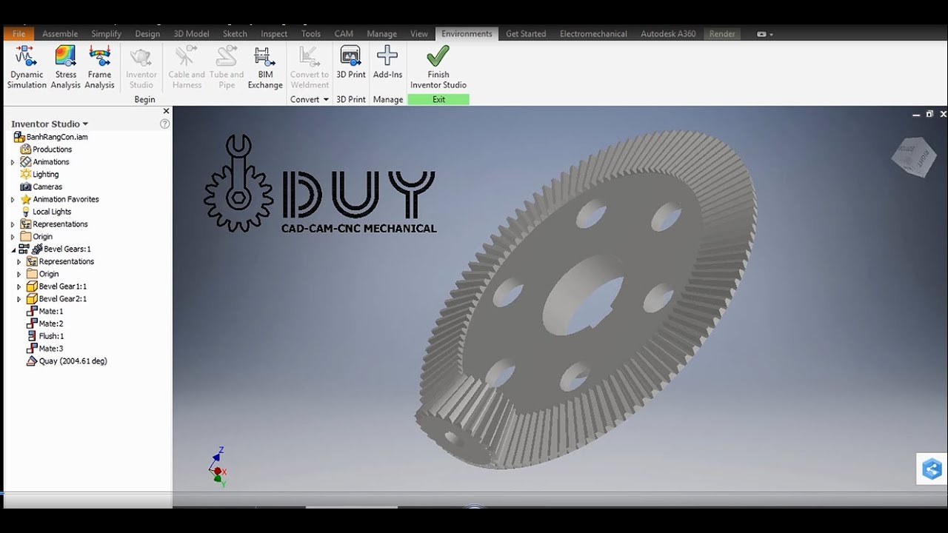This screenshot has width=948, height=533.
Task: Click Finish Inventor Studio checkmark
Action: point(438,67)
